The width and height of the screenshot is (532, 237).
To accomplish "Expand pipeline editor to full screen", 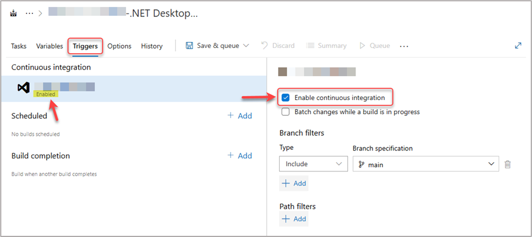I will pos(518,46).
